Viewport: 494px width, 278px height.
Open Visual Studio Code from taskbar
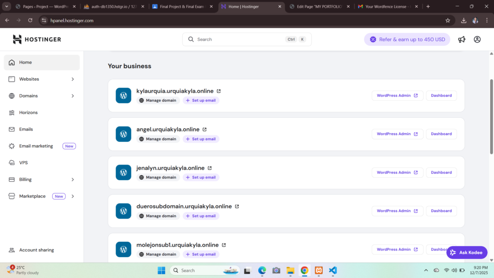coord(333,270)
